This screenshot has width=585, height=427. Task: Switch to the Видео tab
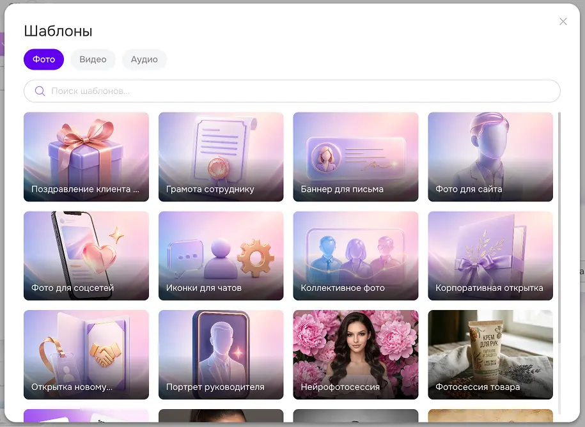click(93, 59)
